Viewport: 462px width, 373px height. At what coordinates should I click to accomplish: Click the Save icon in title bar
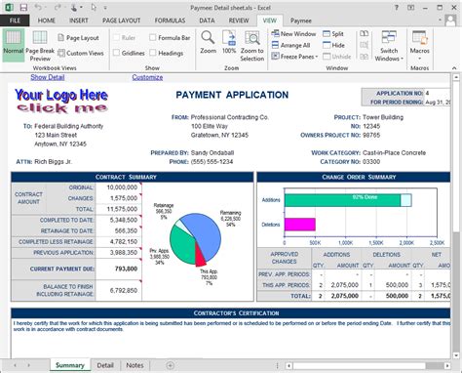(x=23, y=8)
